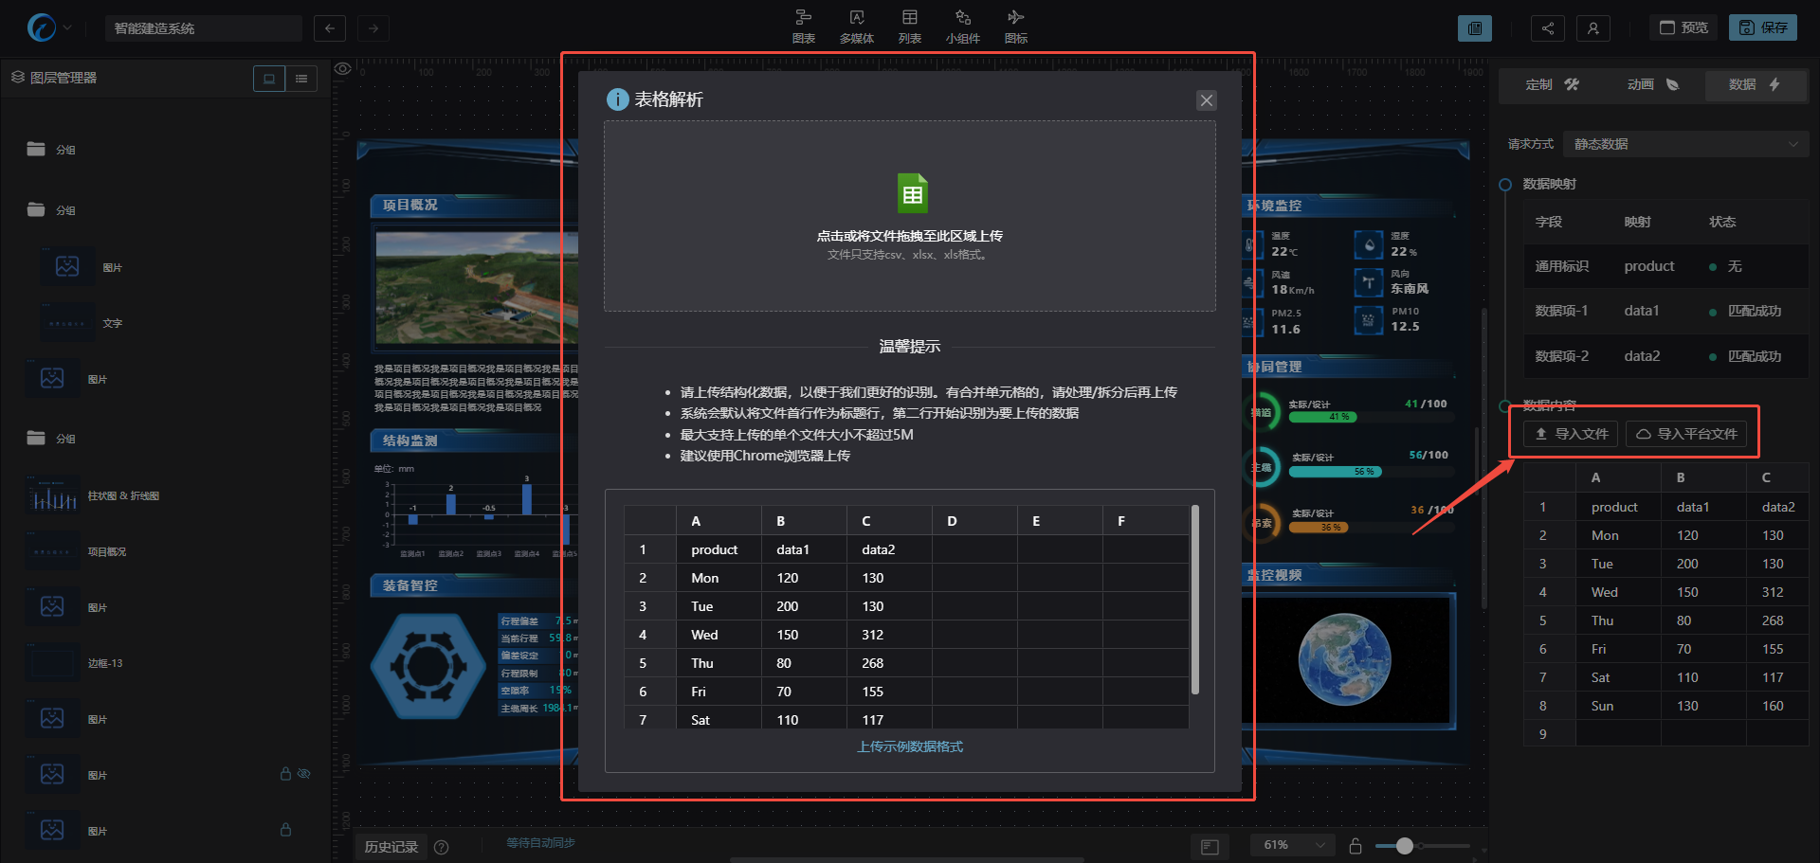Open the 请求方式 静态数据 dropdown

pyautogui.click(x=1685, y=144)
